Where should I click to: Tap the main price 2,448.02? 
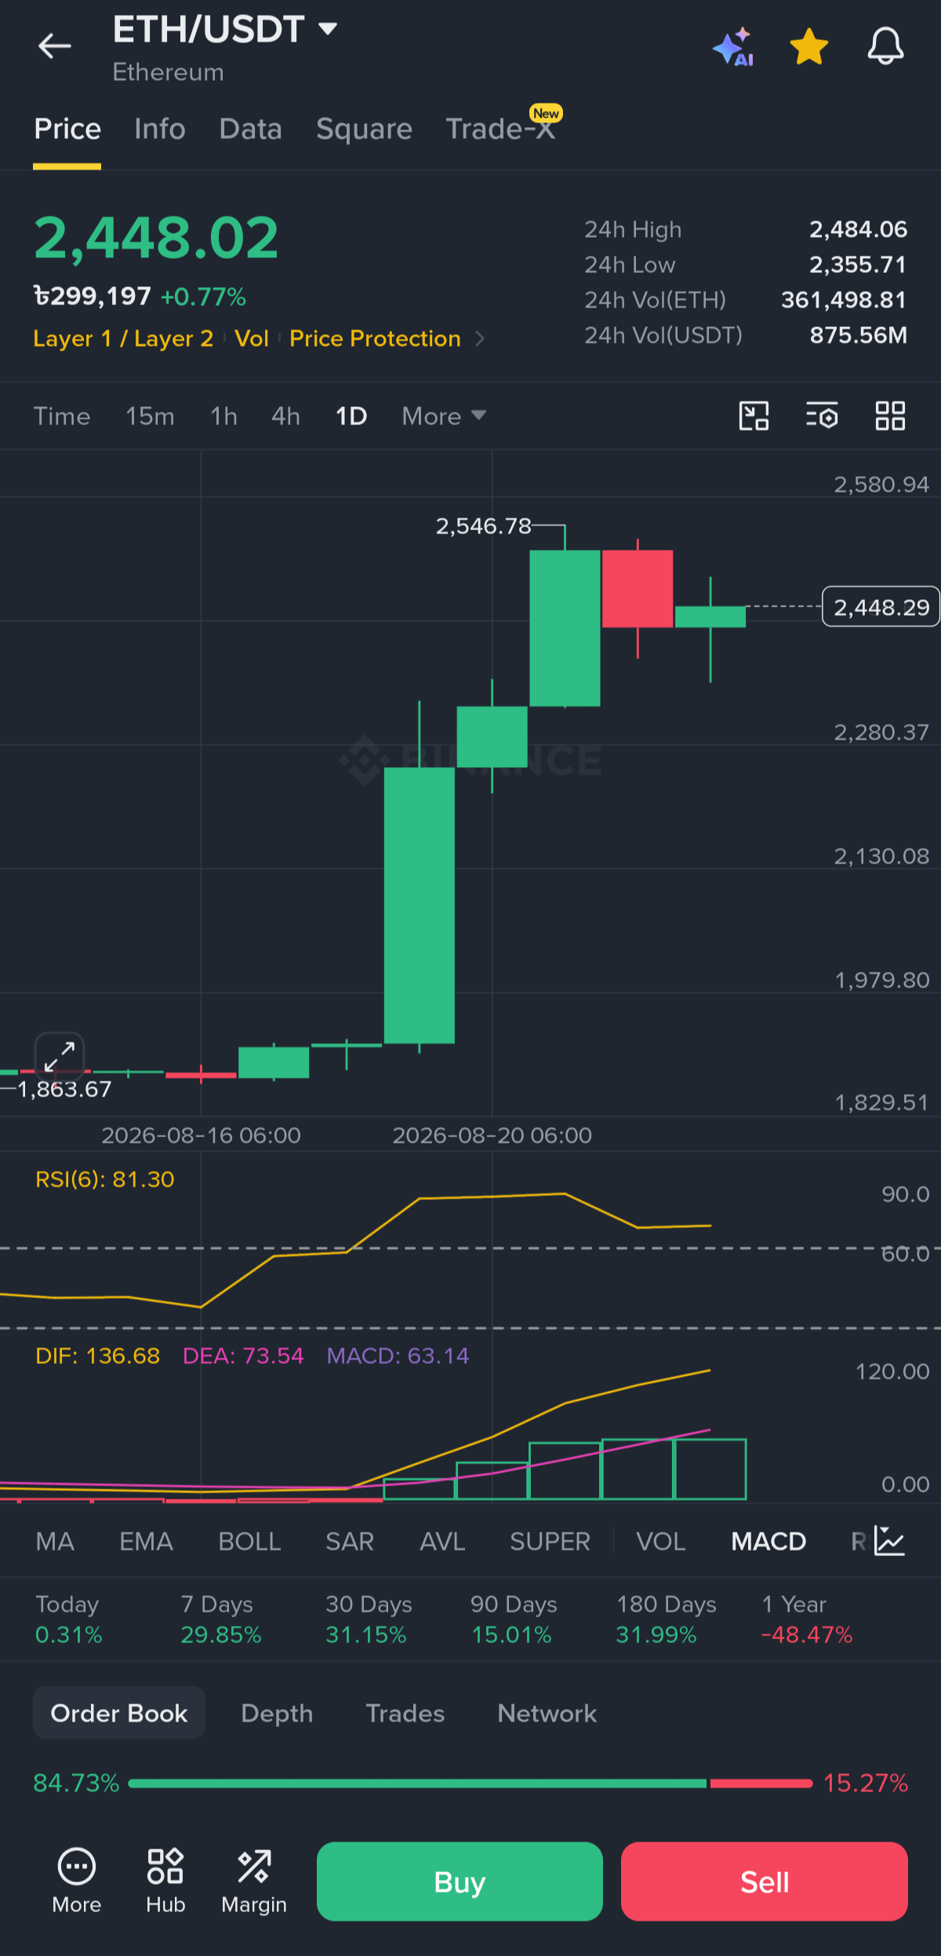(156, 238)
